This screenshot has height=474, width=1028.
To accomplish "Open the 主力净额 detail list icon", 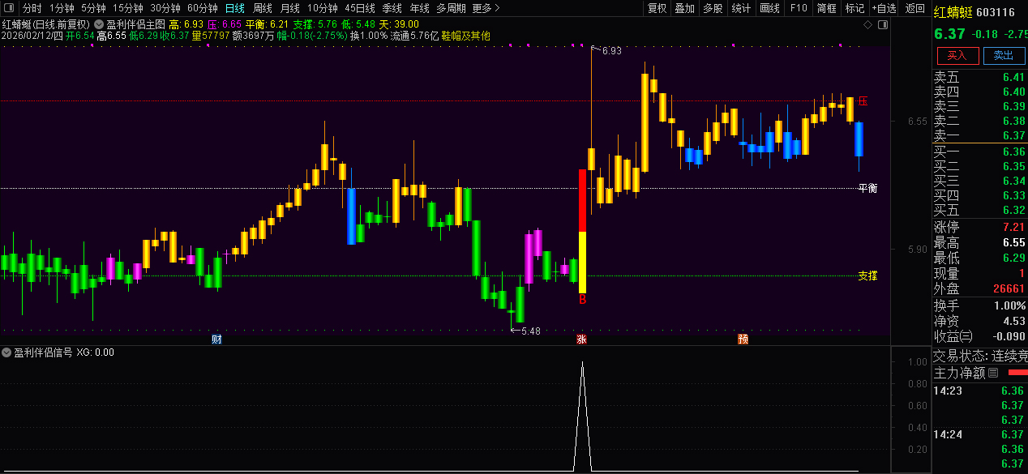I will click(x=994, y=374).
